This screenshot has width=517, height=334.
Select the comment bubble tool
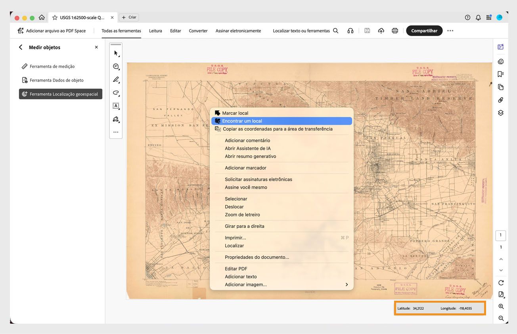116,66
